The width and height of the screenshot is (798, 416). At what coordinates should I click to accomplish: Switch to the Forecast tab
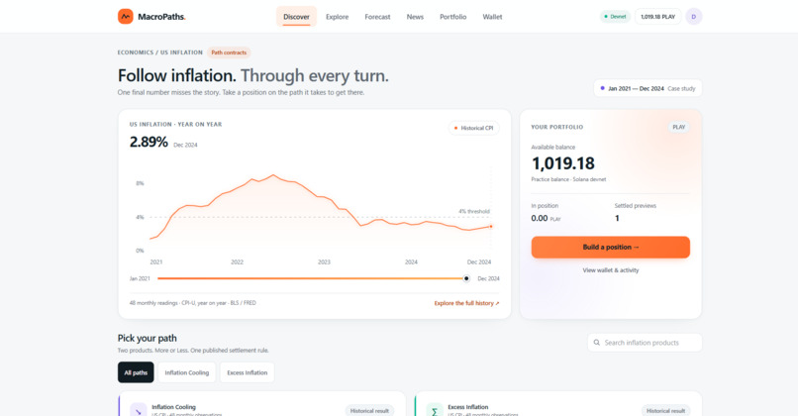coord(377,17)
